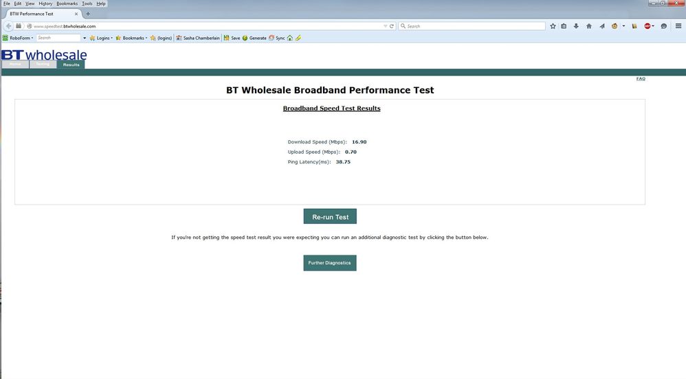The image size is (686, 379).
Task: Click the paper-plane send icon
Action: click(602, 26)
